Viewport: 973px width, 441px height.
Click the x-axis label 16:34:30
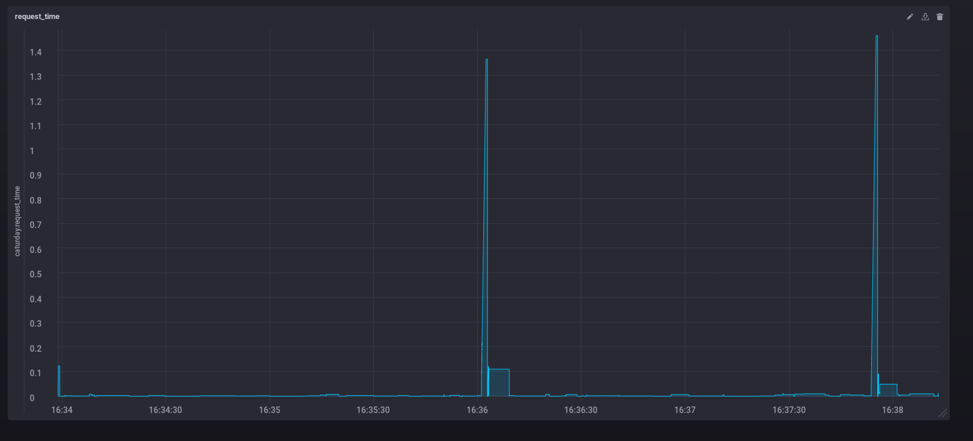click(165, 410)
